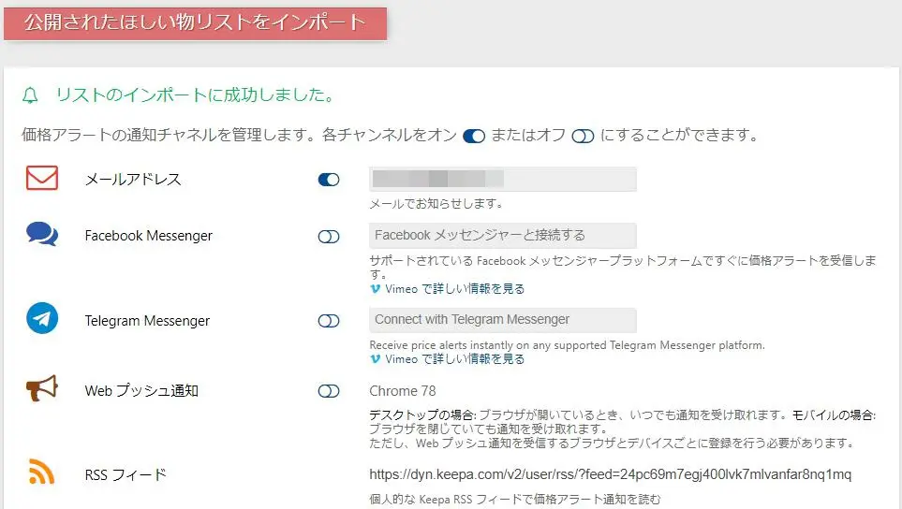Click the Vimeo icon under Facebook Messenger
This screenshot has height=509, width=902.
click(375, 289)
